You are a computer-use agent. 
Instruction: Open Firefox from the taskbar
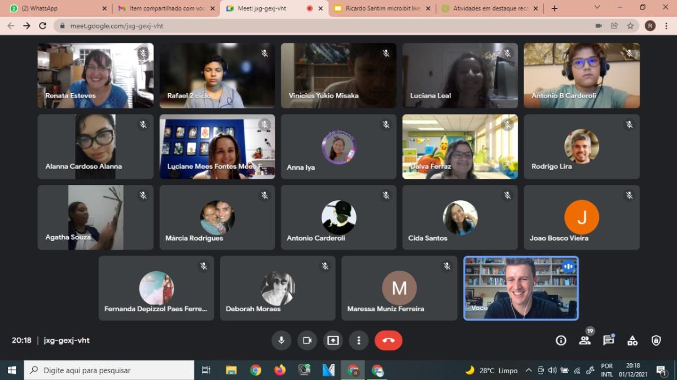click(280, 370)
